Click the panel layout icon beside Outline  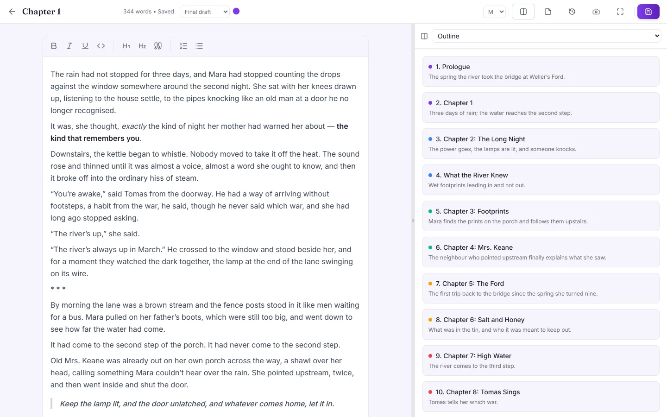424,36
